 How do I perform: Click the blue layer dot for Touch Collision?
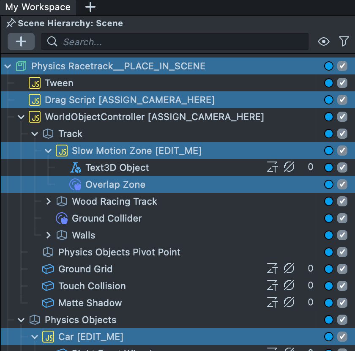point(329,286)
